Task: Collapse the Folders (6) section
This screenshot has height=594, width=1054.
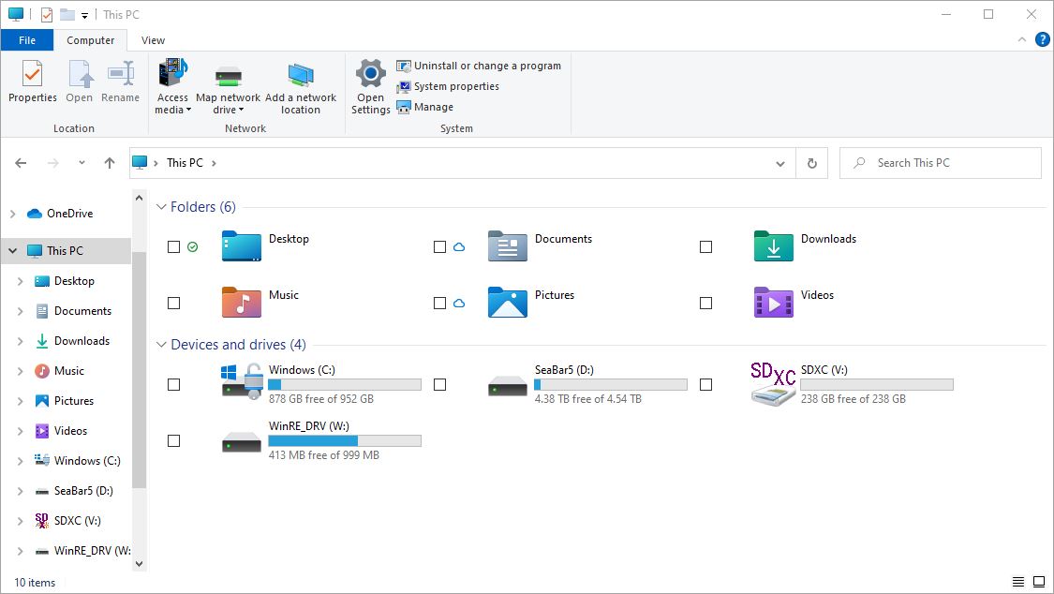Action: point(160,206)
